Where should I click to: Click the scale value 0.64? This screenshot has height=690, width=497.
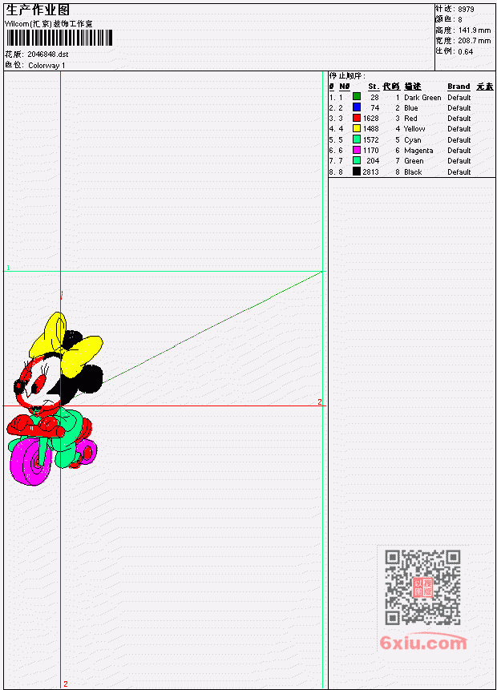pos(465,51)
